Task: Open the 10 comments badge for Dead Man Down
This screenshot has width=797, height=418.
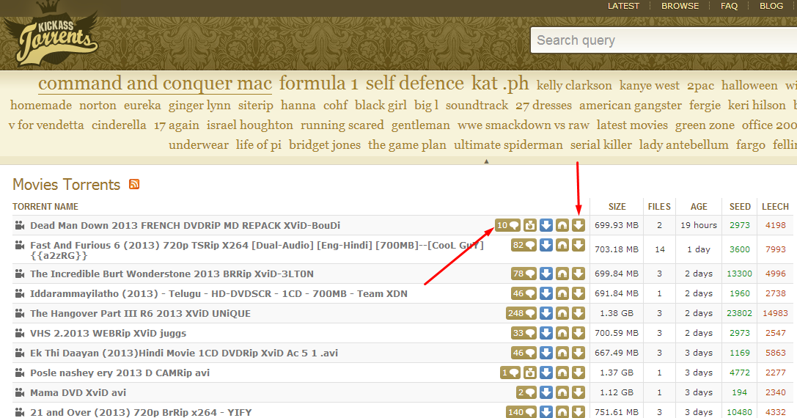Action: (x=508, y=225)
